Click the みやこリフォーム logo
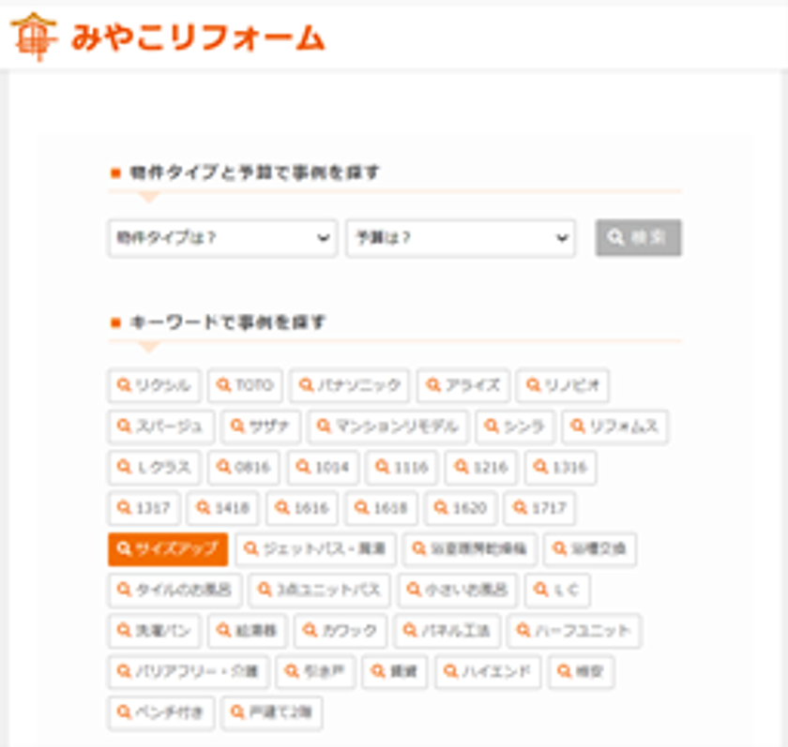 tap(167, 37)
